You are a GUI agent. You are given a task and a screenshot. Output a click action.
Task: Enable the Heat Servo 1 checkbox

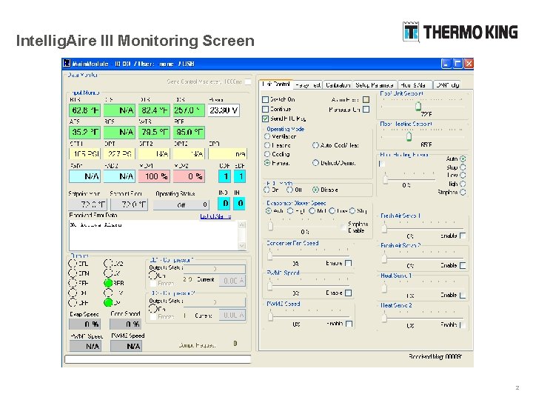[463, 295]
